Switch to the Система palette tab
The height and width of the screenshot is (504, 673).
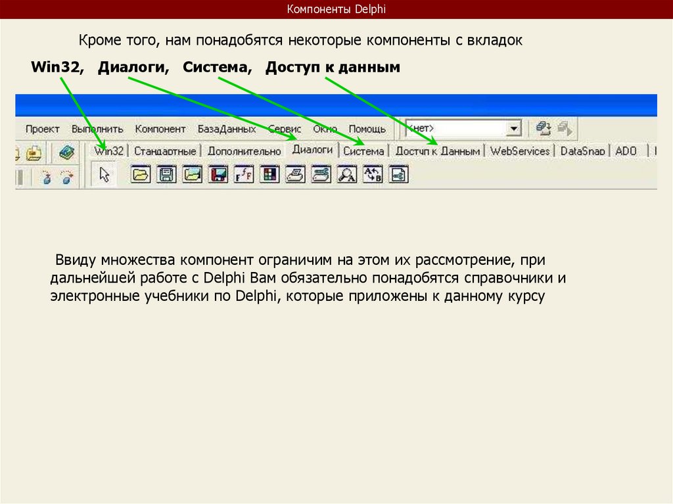point(363,151)
